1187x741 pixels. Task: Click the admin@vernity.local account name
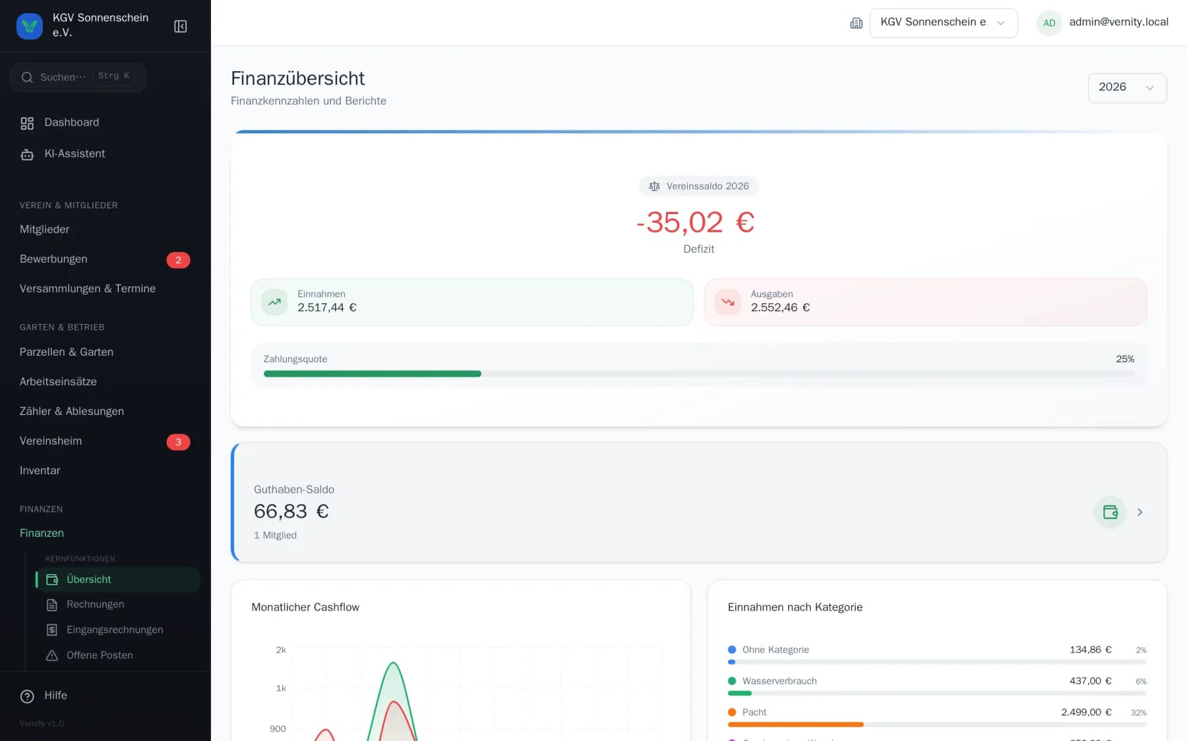pyautogui.click(x=1118, y=22)
